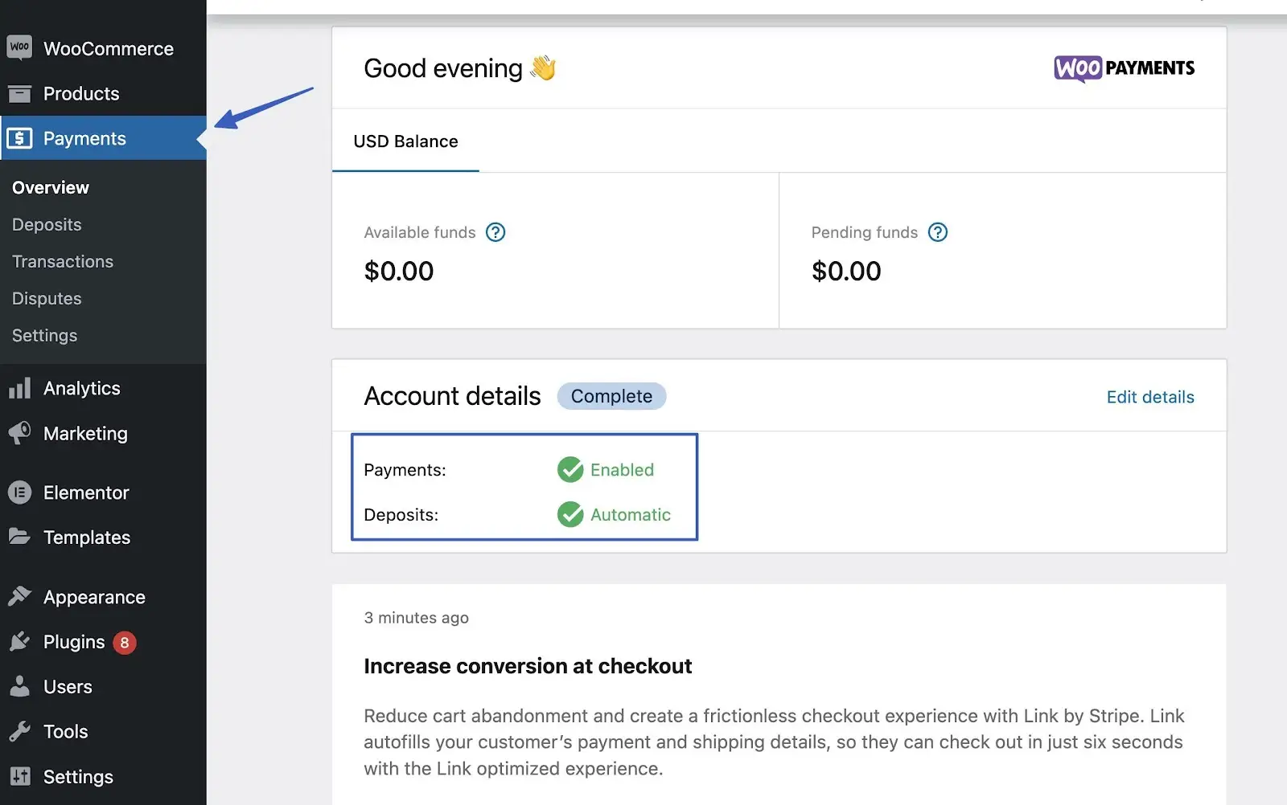Open the Transactions page under Payments
This screenshot has width=1287, height=805.
point(62,261)
